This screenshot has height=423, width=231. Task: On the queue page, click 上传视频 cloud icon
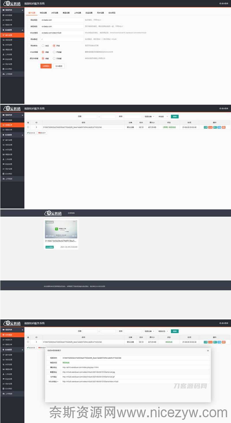coord(3,179)
